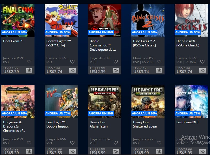This screenshot has width=210, height=155.
Task: Favorite Dino Crisis 2 with the heart
Action: pyautogui.click(x=159, y=62)
